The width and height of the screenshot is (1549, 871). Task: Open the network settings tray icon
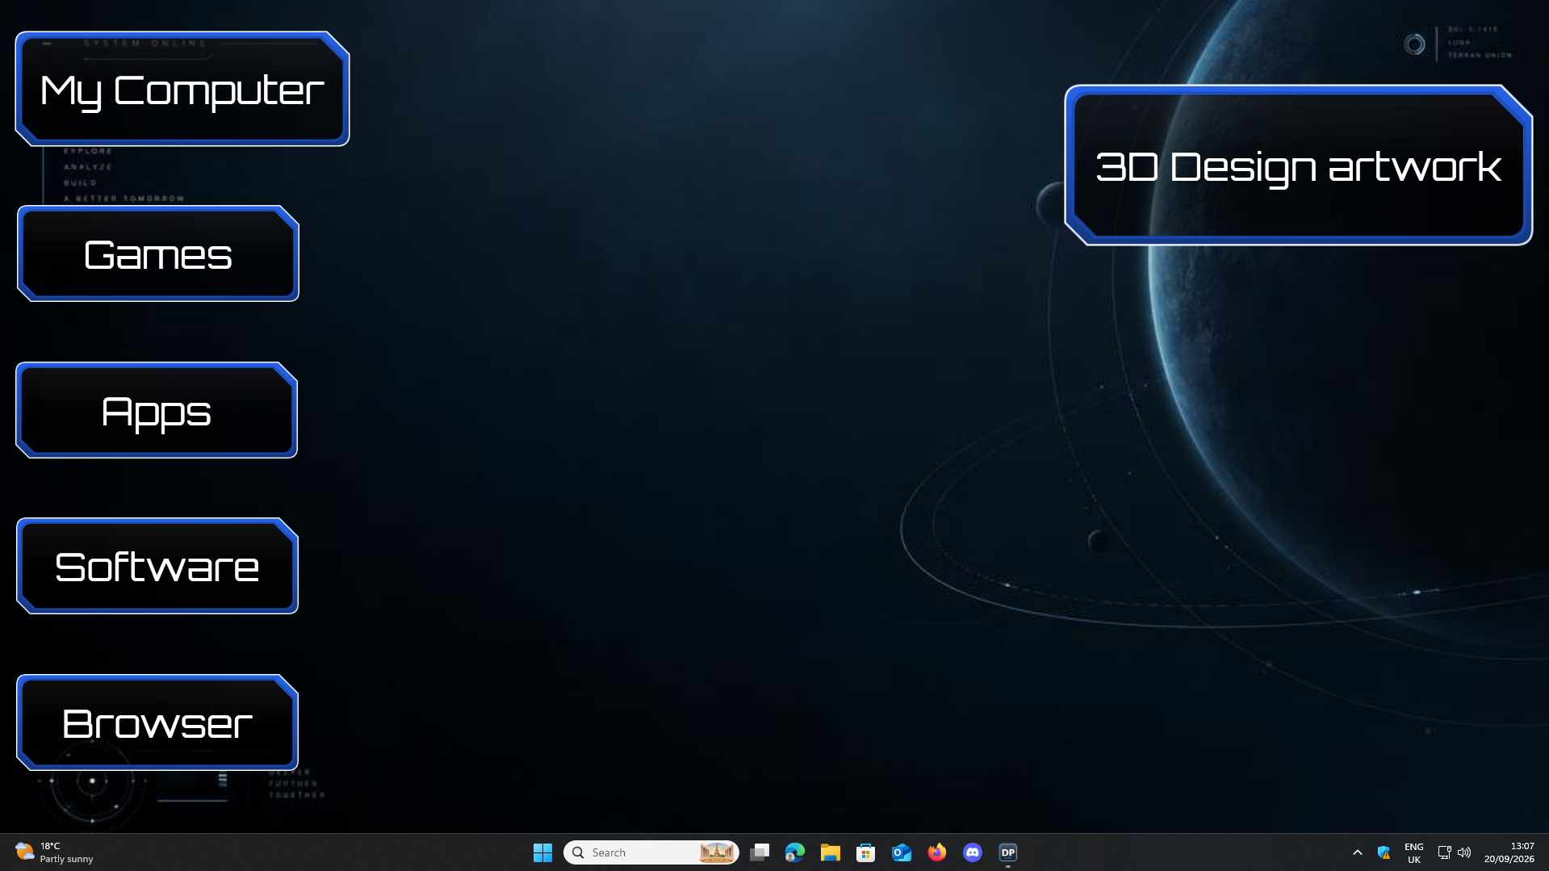pyautogui.click(x=1444, y=852)
